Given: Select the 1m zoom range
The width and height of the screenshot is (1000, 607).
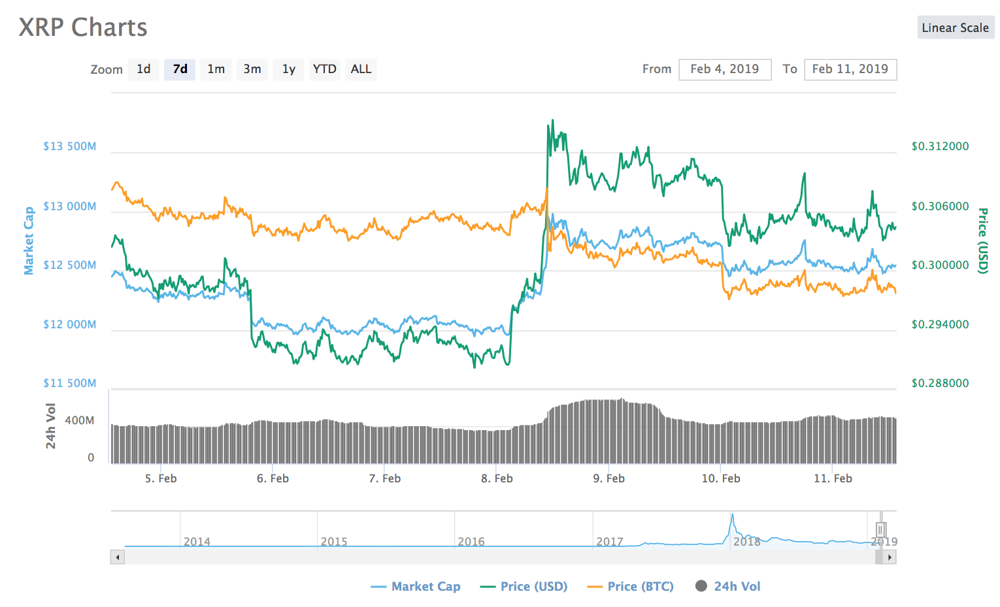Looking at the screenshot, I should (216, 69).
